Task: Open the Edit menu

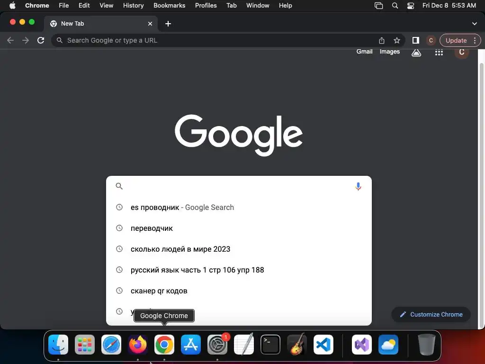Action: pyautogui.click(x=84, y=5)
